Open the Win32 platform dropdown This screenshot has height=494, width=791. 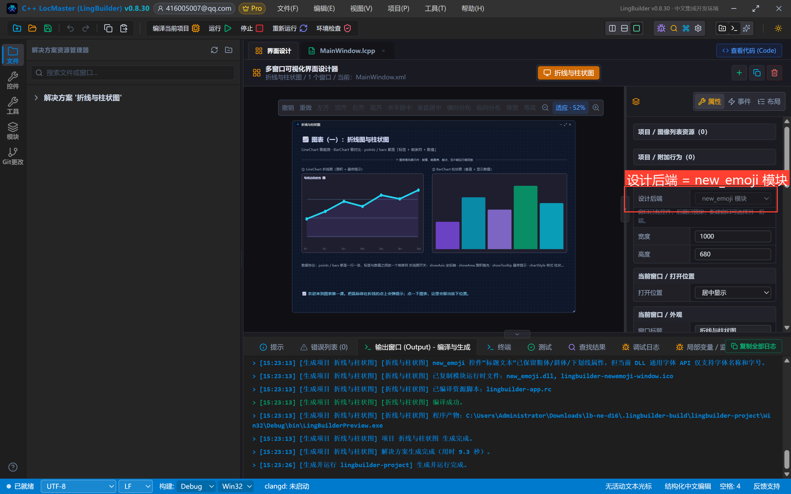tap(237, 487)
